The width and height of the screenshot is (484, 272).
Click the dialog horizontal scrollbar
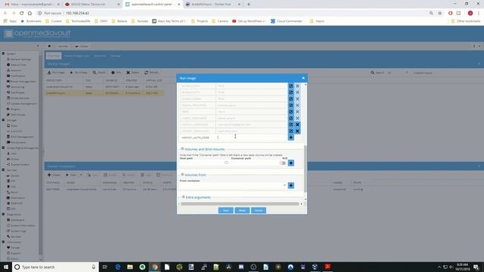tap(240, 204)
